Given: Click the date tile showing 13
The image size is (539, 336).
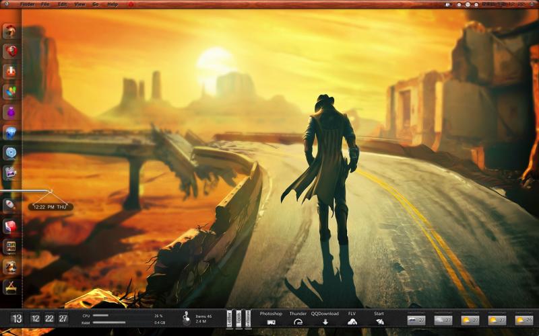Looking at the screenshot, I should [16, 319].
